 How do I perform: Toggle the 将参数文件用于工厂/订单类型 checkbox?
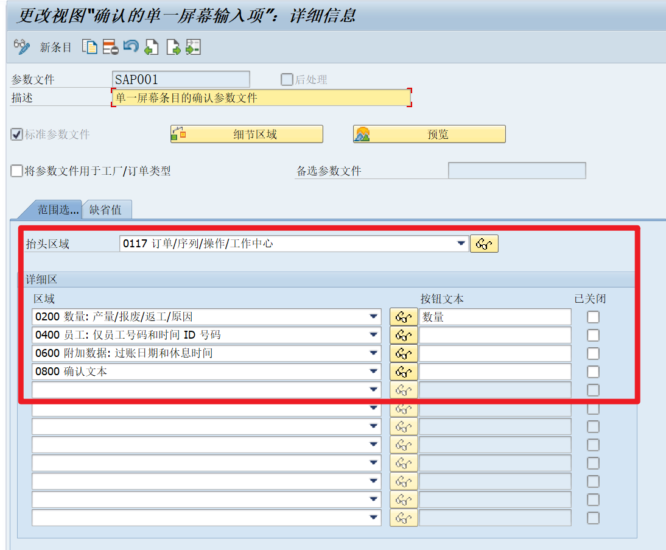click(16, 171)
